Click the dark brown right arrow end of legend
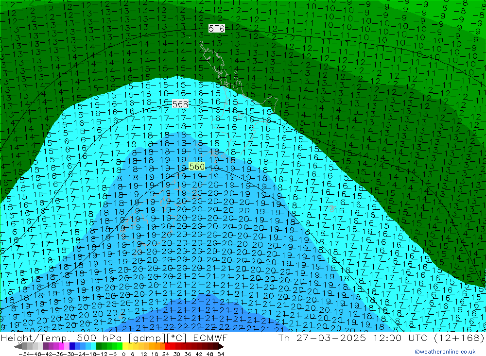This screenshot has height=356, width=486. (221, 346)
